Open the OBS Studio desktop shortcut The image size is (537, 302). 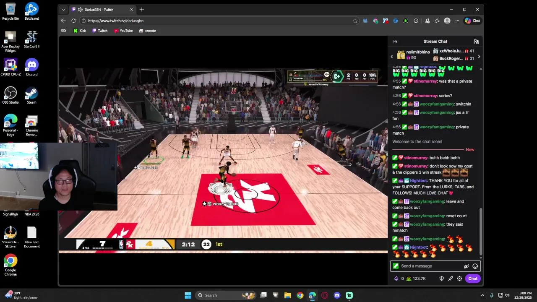pos(10,95)
